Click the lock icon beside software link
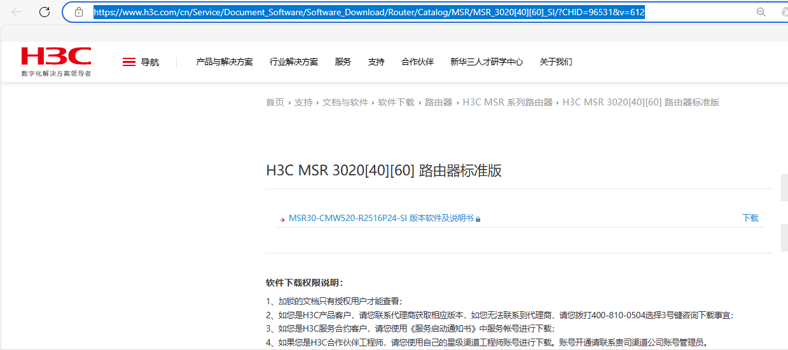Viewport: 788px width, 350px height. click(478, 219)
